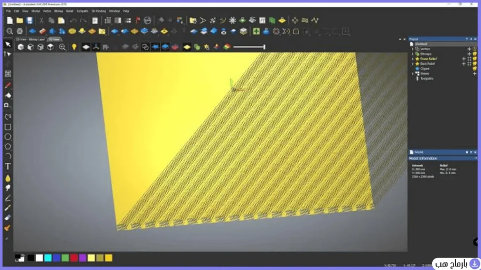Viewport: 481px width, 270px height.
Task: Pick the red pencil drawing tool
Action: [8, 85]
